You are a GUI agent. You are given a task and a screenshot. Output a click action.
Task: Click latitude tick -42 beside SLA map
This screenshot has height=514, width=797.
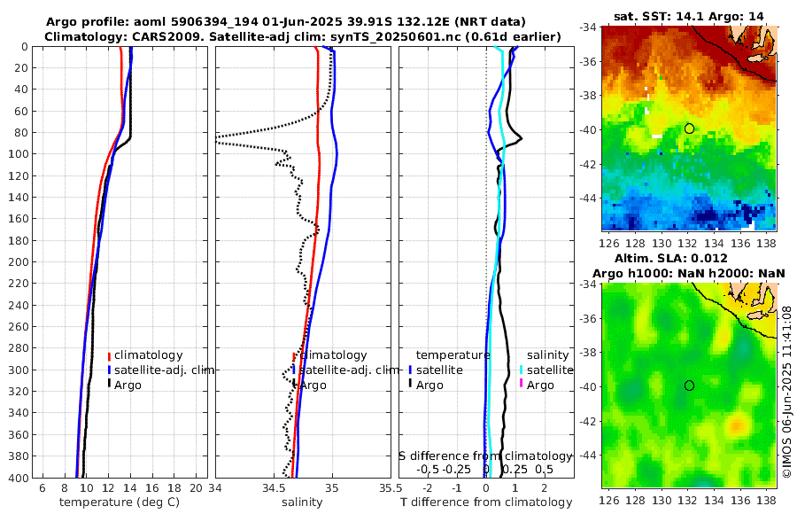[588, 421]
